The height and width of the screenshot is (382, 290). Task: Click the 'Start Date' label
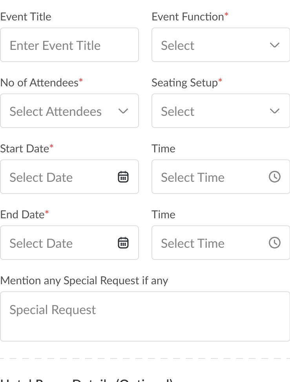pos(24,149)
